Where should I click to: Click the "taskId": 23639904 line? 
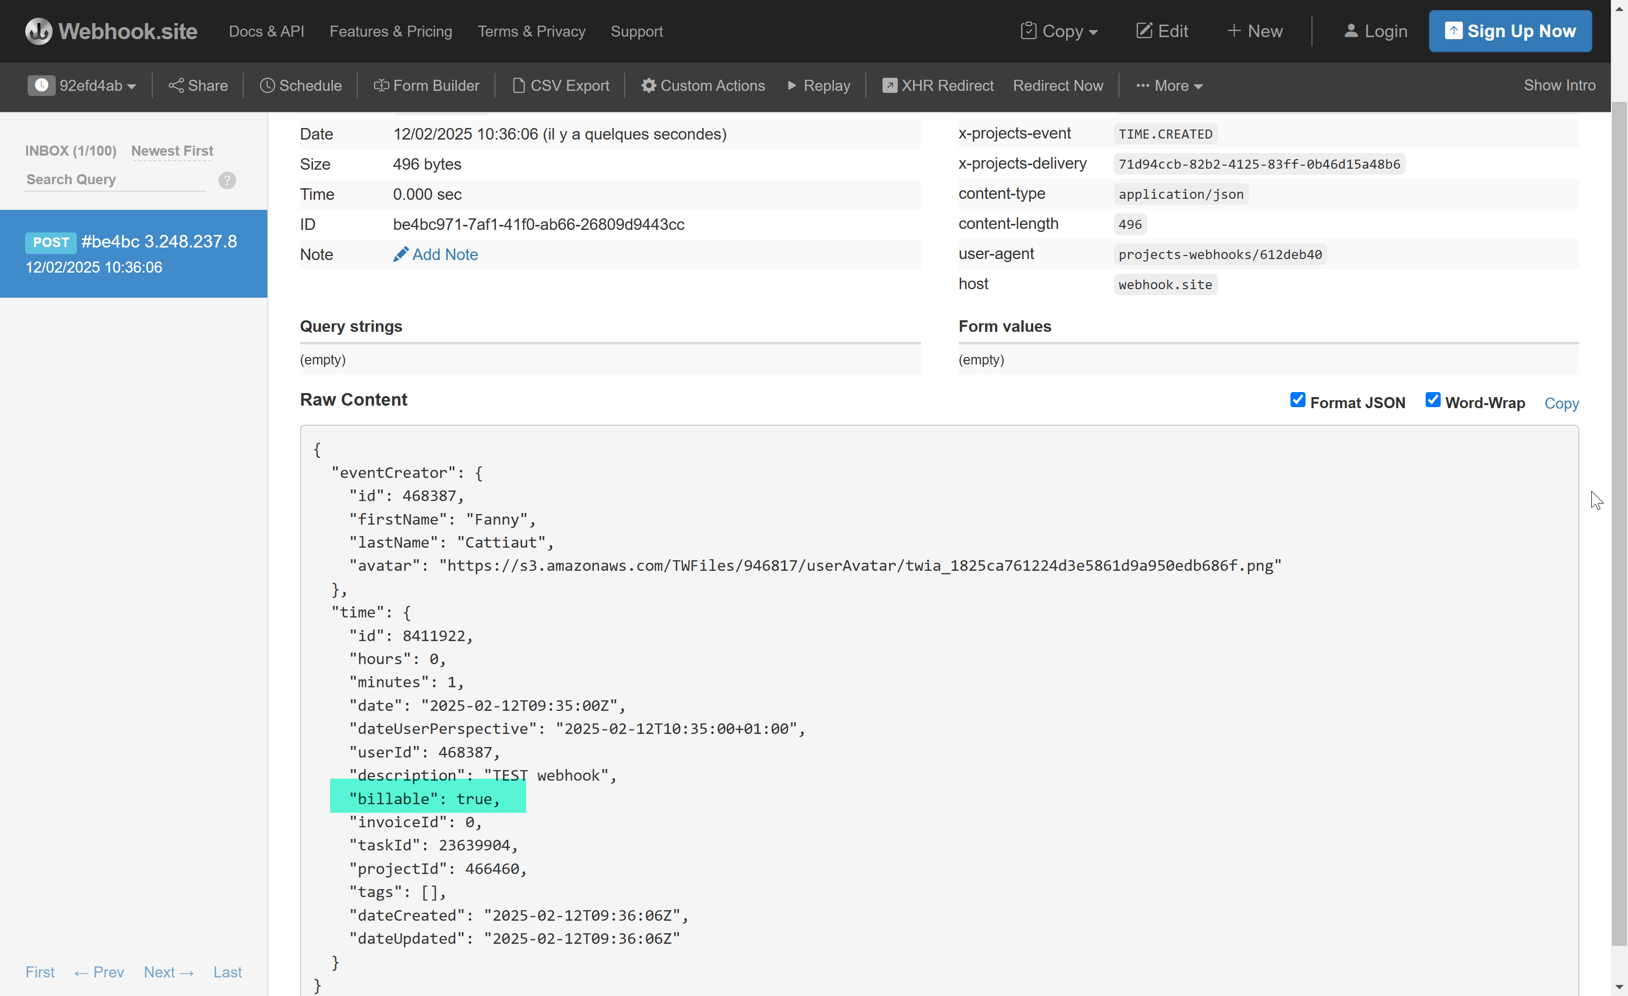[434, 845]
